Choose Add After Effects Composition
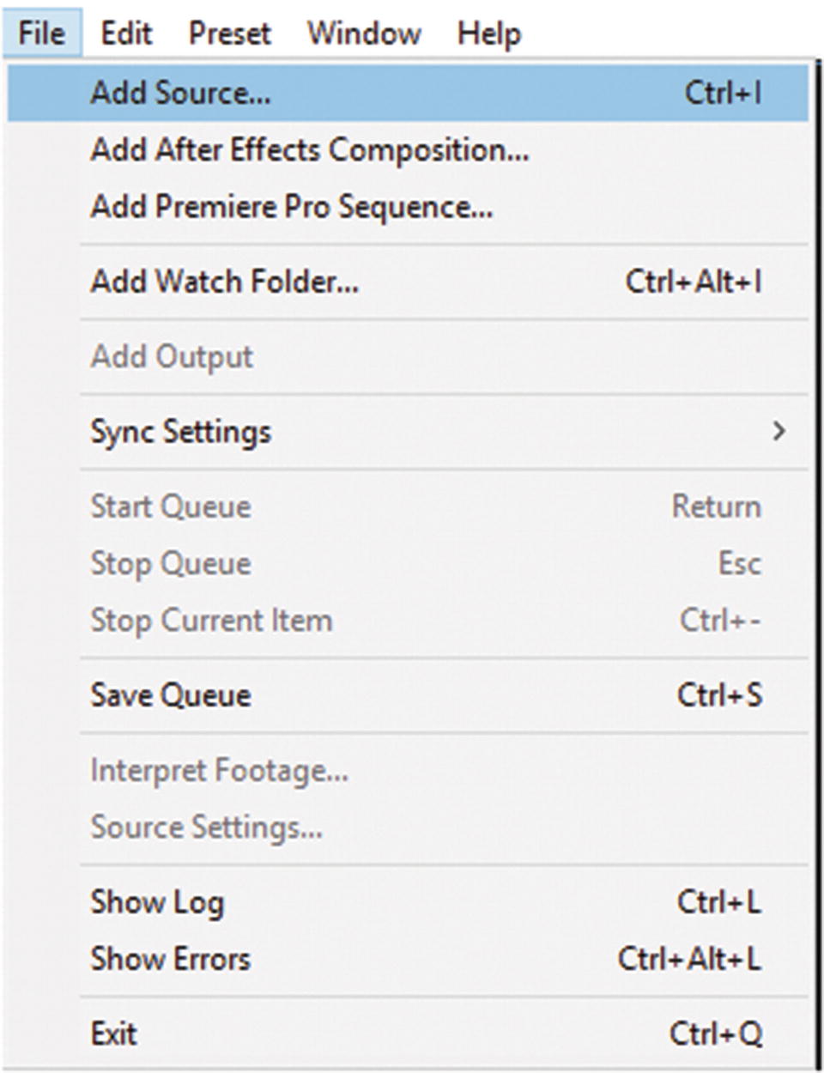 tap(309, 150)
